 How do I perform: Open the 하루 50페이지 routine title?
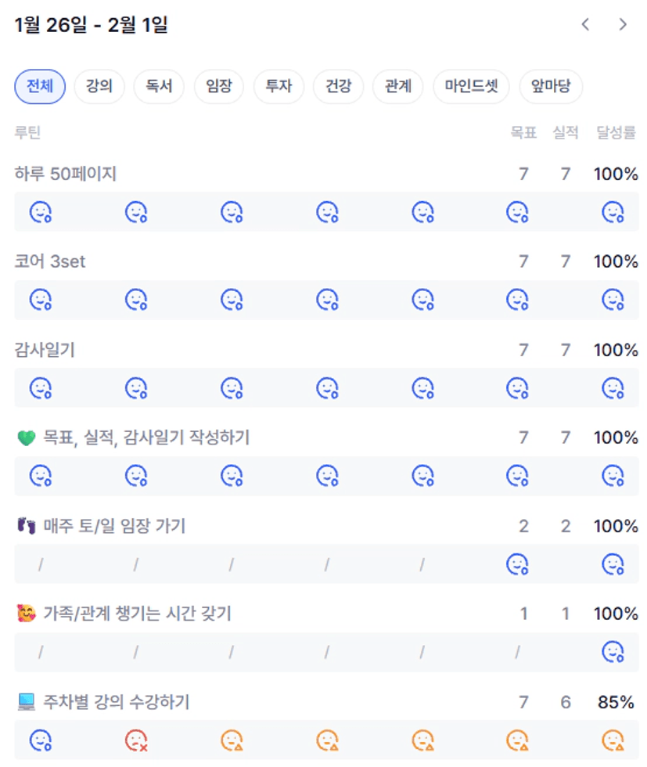[66, 174]
